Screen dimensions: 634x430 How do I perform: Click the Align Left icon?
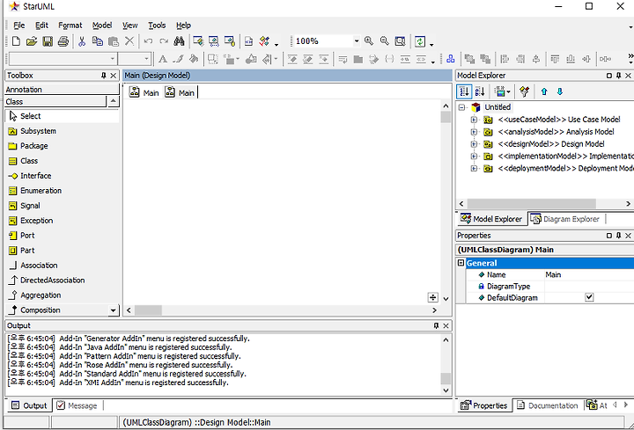click(505, 59)
